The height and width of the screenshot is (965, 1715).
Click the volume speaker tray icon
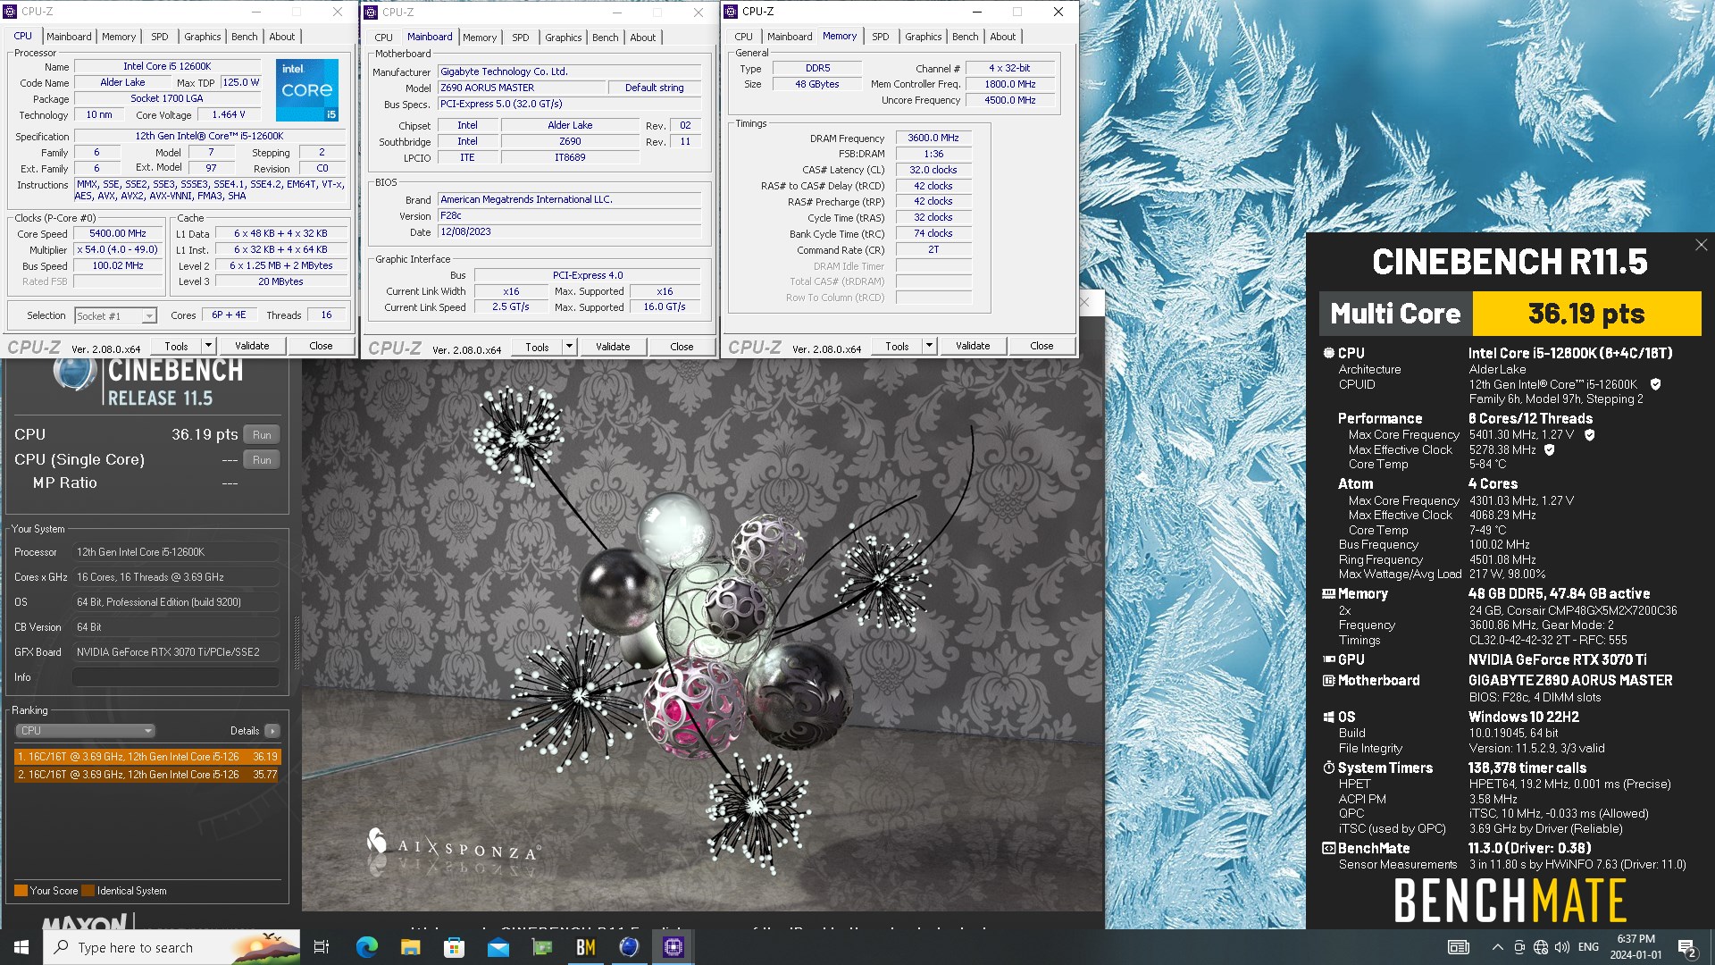(x=1562, y=947)
